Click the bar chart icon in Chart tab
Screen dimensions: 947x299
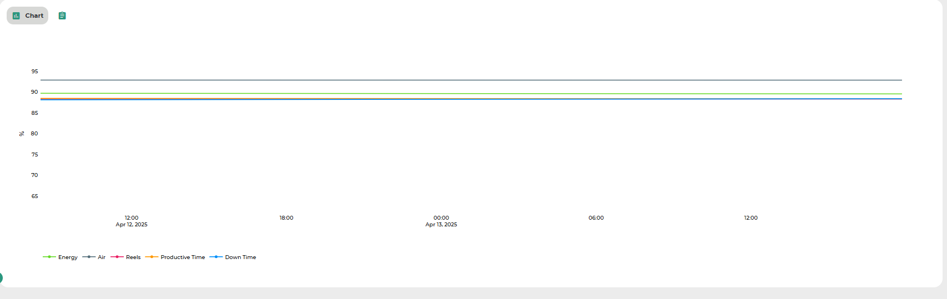(x=16, y=16)
